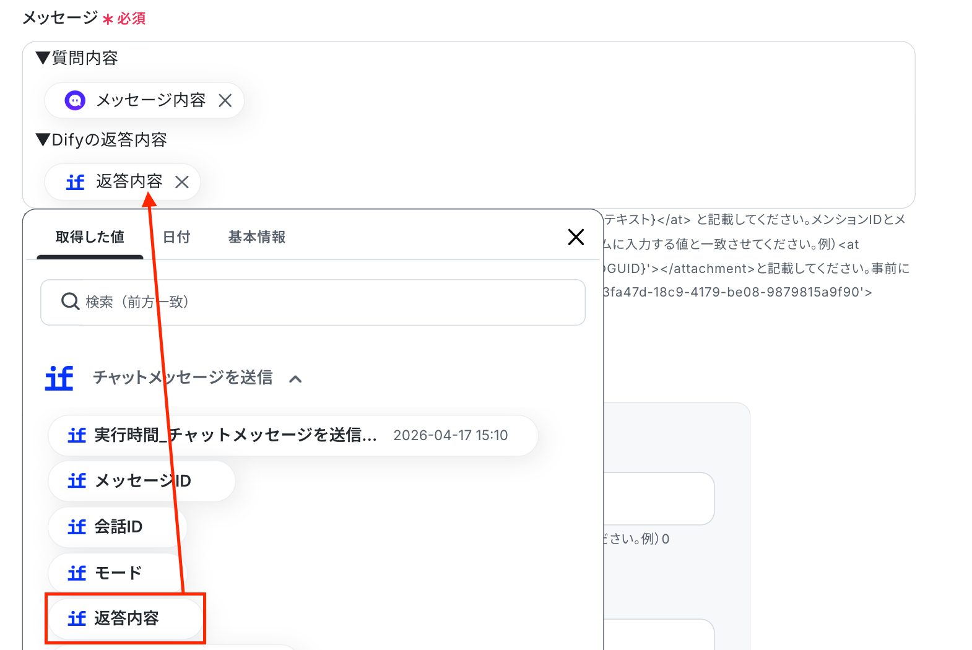This screenshot has height=650, width=972.
Task: Open the 日付 tab
Action: 176,237
